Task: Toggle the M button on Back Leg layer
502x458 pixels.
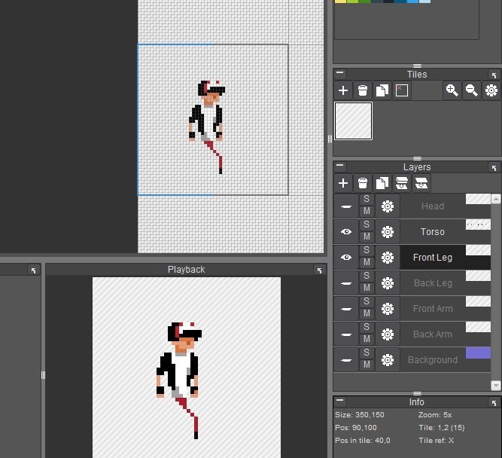Action: [367, 288]
